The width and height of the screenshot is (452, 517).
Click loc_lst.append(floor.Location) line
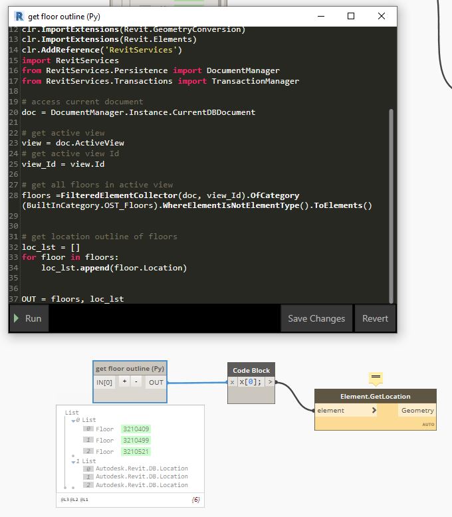pyautogui.click(x=114, y=268)
